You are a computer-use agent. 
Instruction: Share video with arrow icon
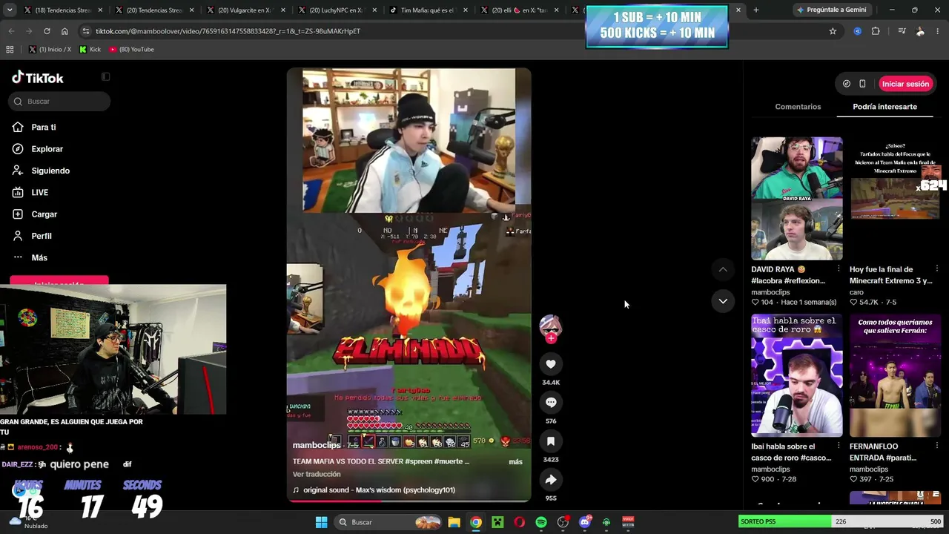pyautogui.click(x=551, y=480)
